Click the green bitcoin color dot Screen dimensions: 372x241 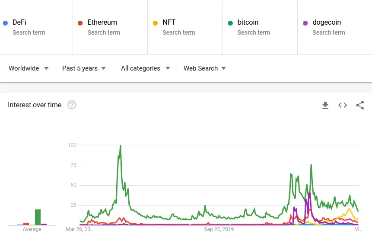click(x=230, y=23)
